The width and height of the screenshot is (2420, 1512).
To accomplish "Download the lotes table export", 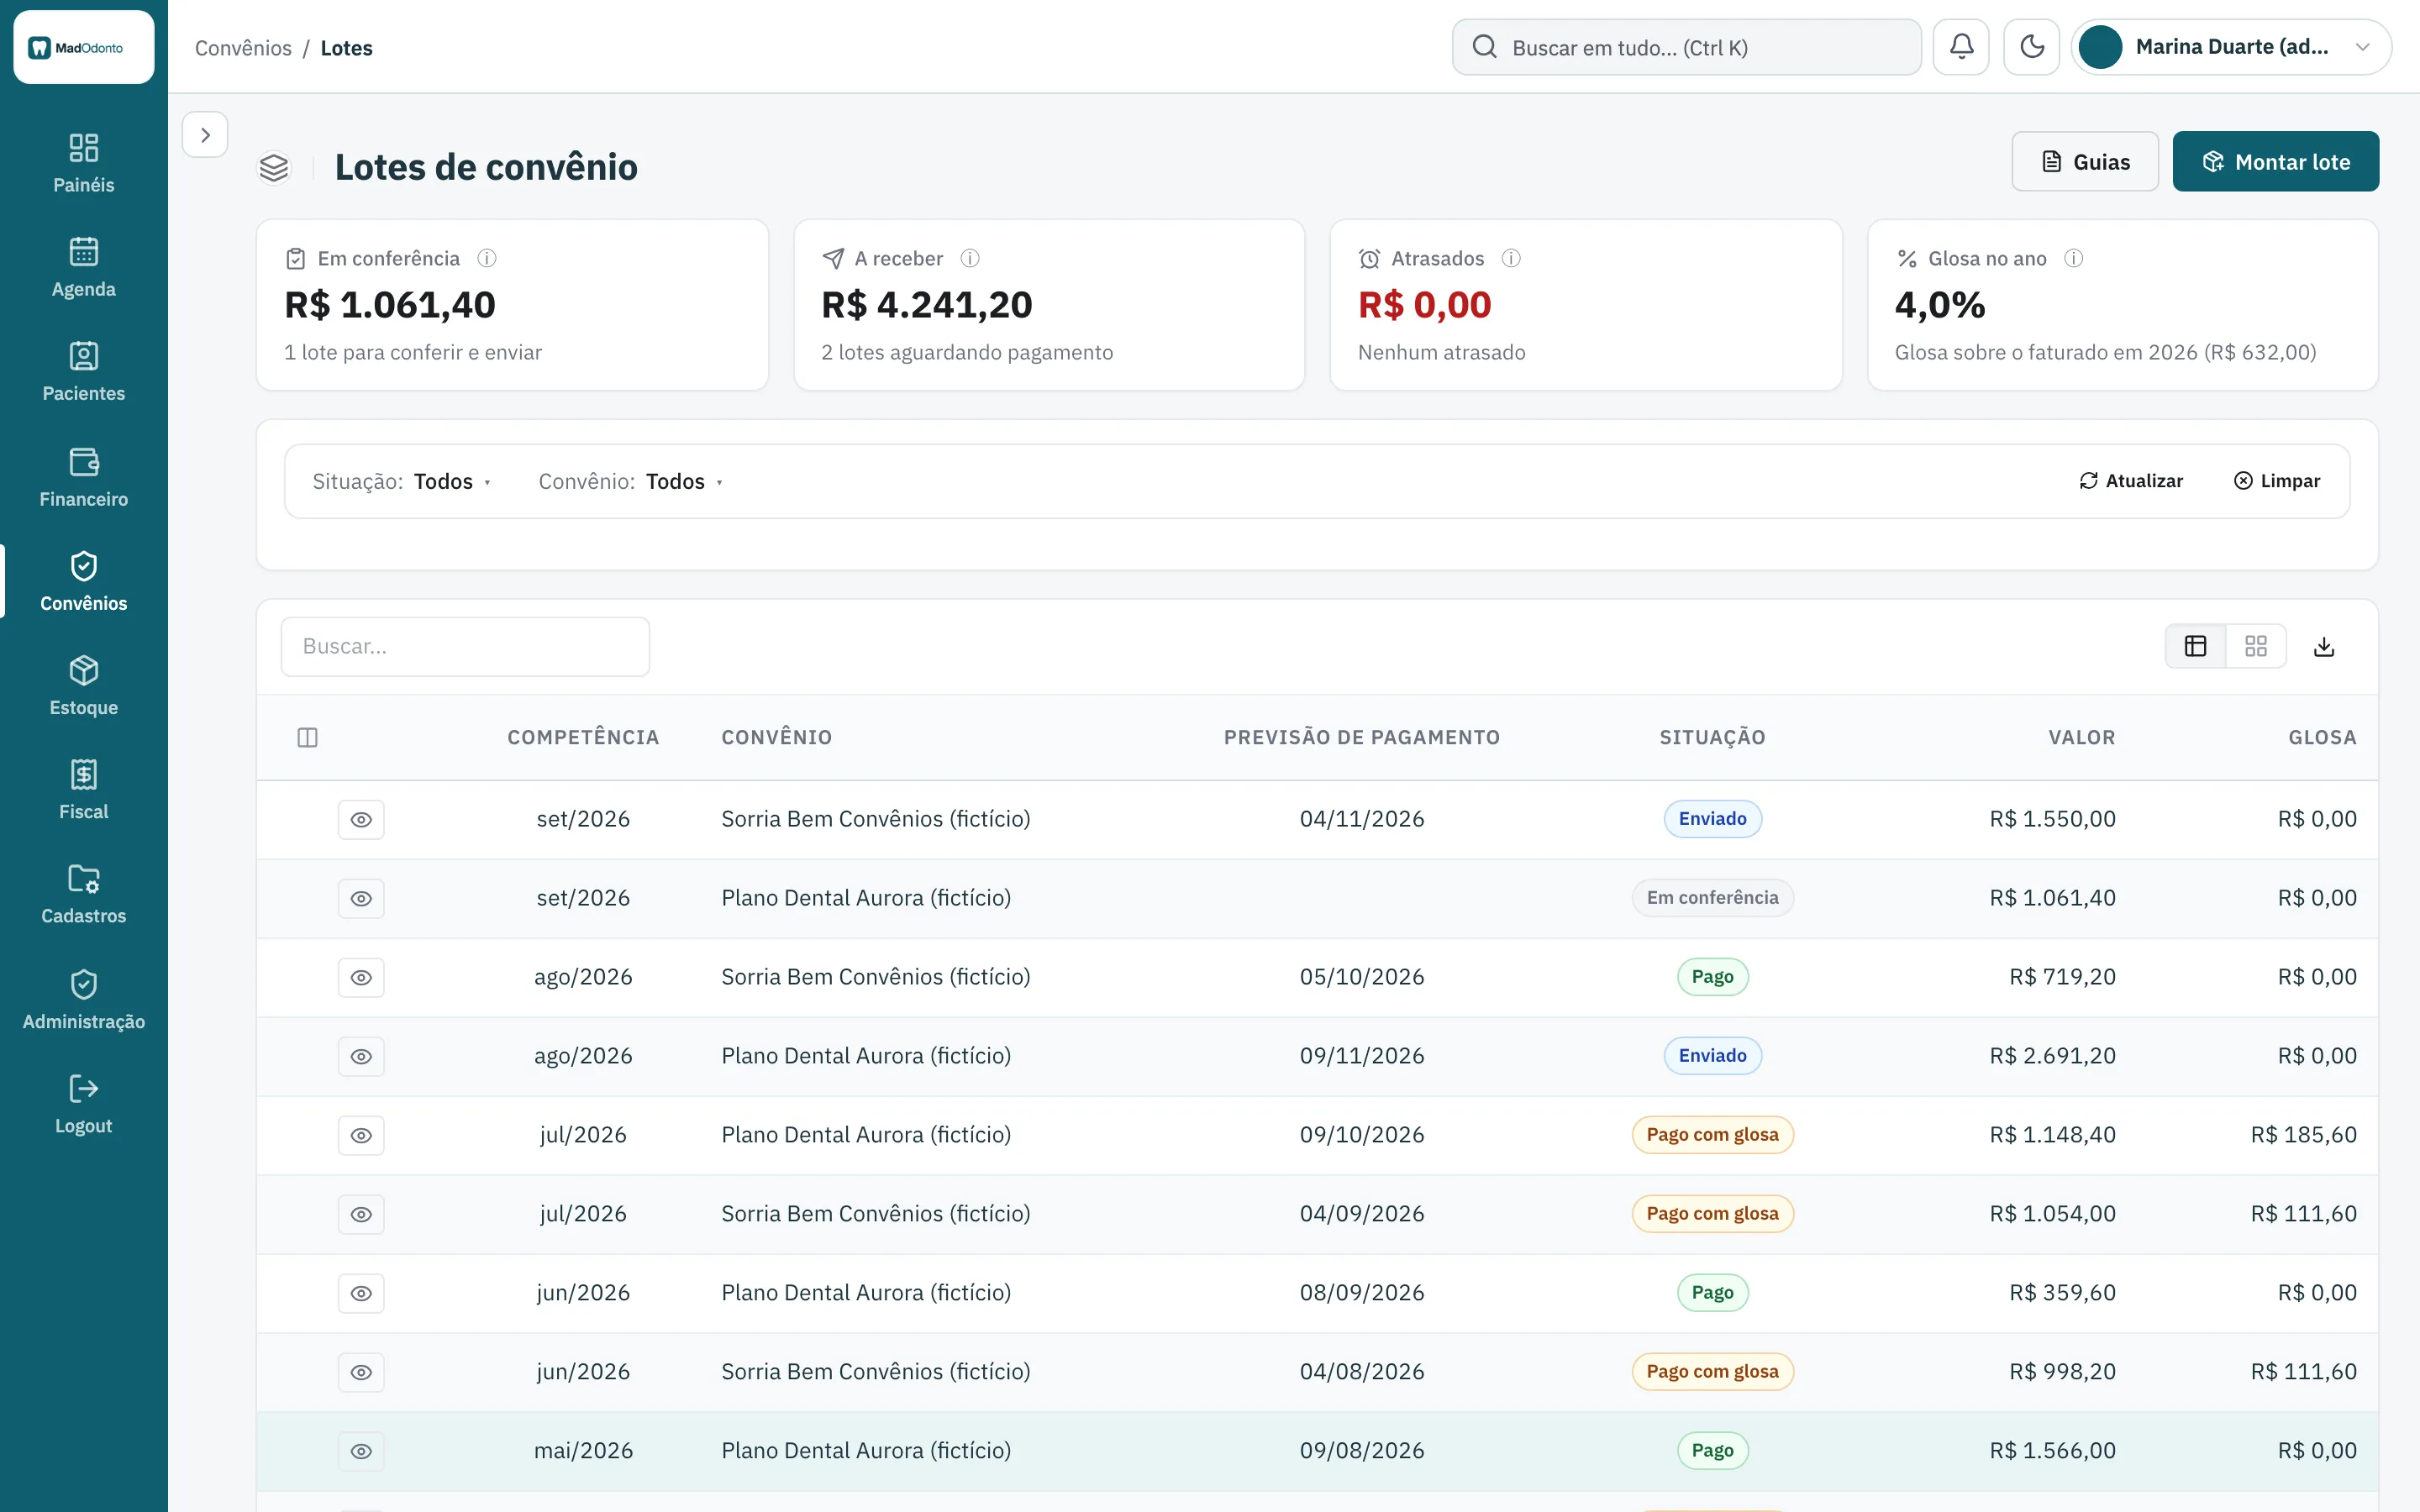I will click(2324, 647).
